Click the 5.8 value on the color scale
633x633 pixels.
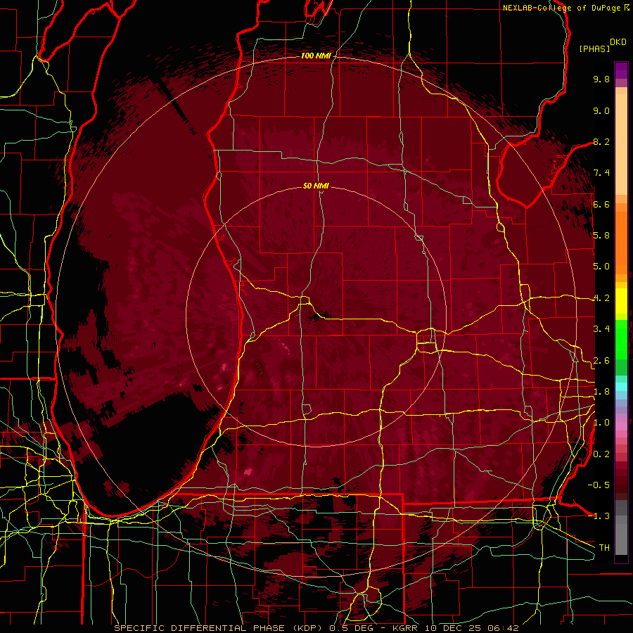[x=601, y=235]
